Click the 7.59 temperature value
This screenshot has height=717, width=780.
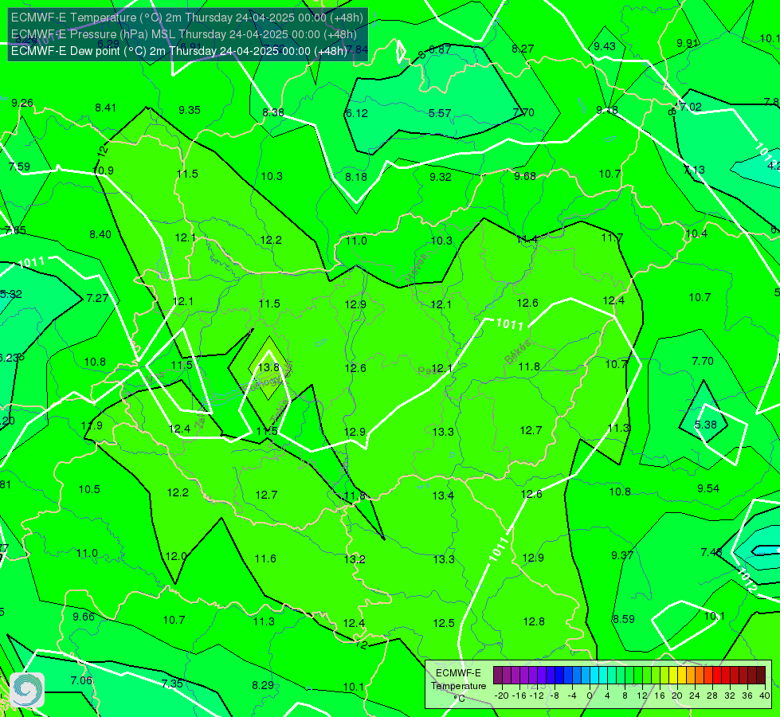[x=19, y=167]
